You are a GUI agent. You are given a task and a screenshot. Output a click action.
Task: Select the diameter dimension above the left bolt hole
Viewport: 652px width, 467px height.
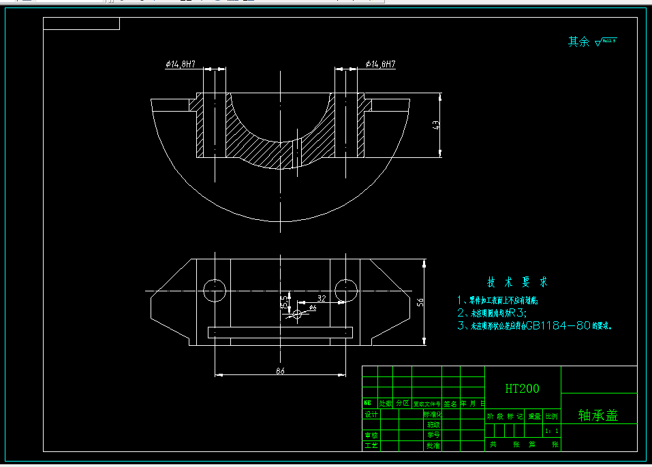[x=181, y=64]
